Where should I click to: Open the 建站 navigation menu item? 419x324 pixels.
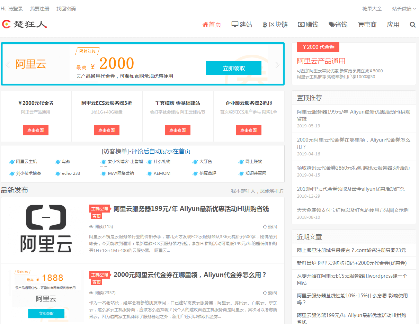point(242,25)
